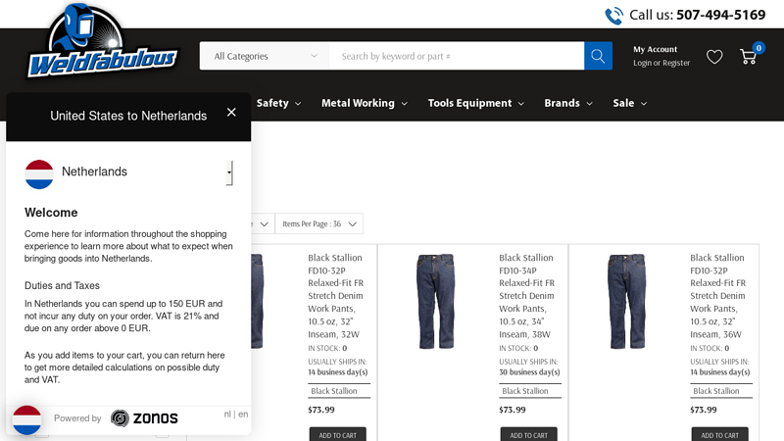Open the shopping cart icon
784x441 pixels.
click(748, 57)
